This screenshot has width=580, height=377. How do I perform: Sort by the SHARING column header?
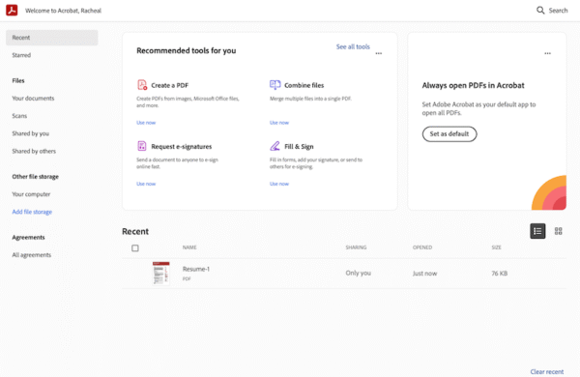pos(356,247)
